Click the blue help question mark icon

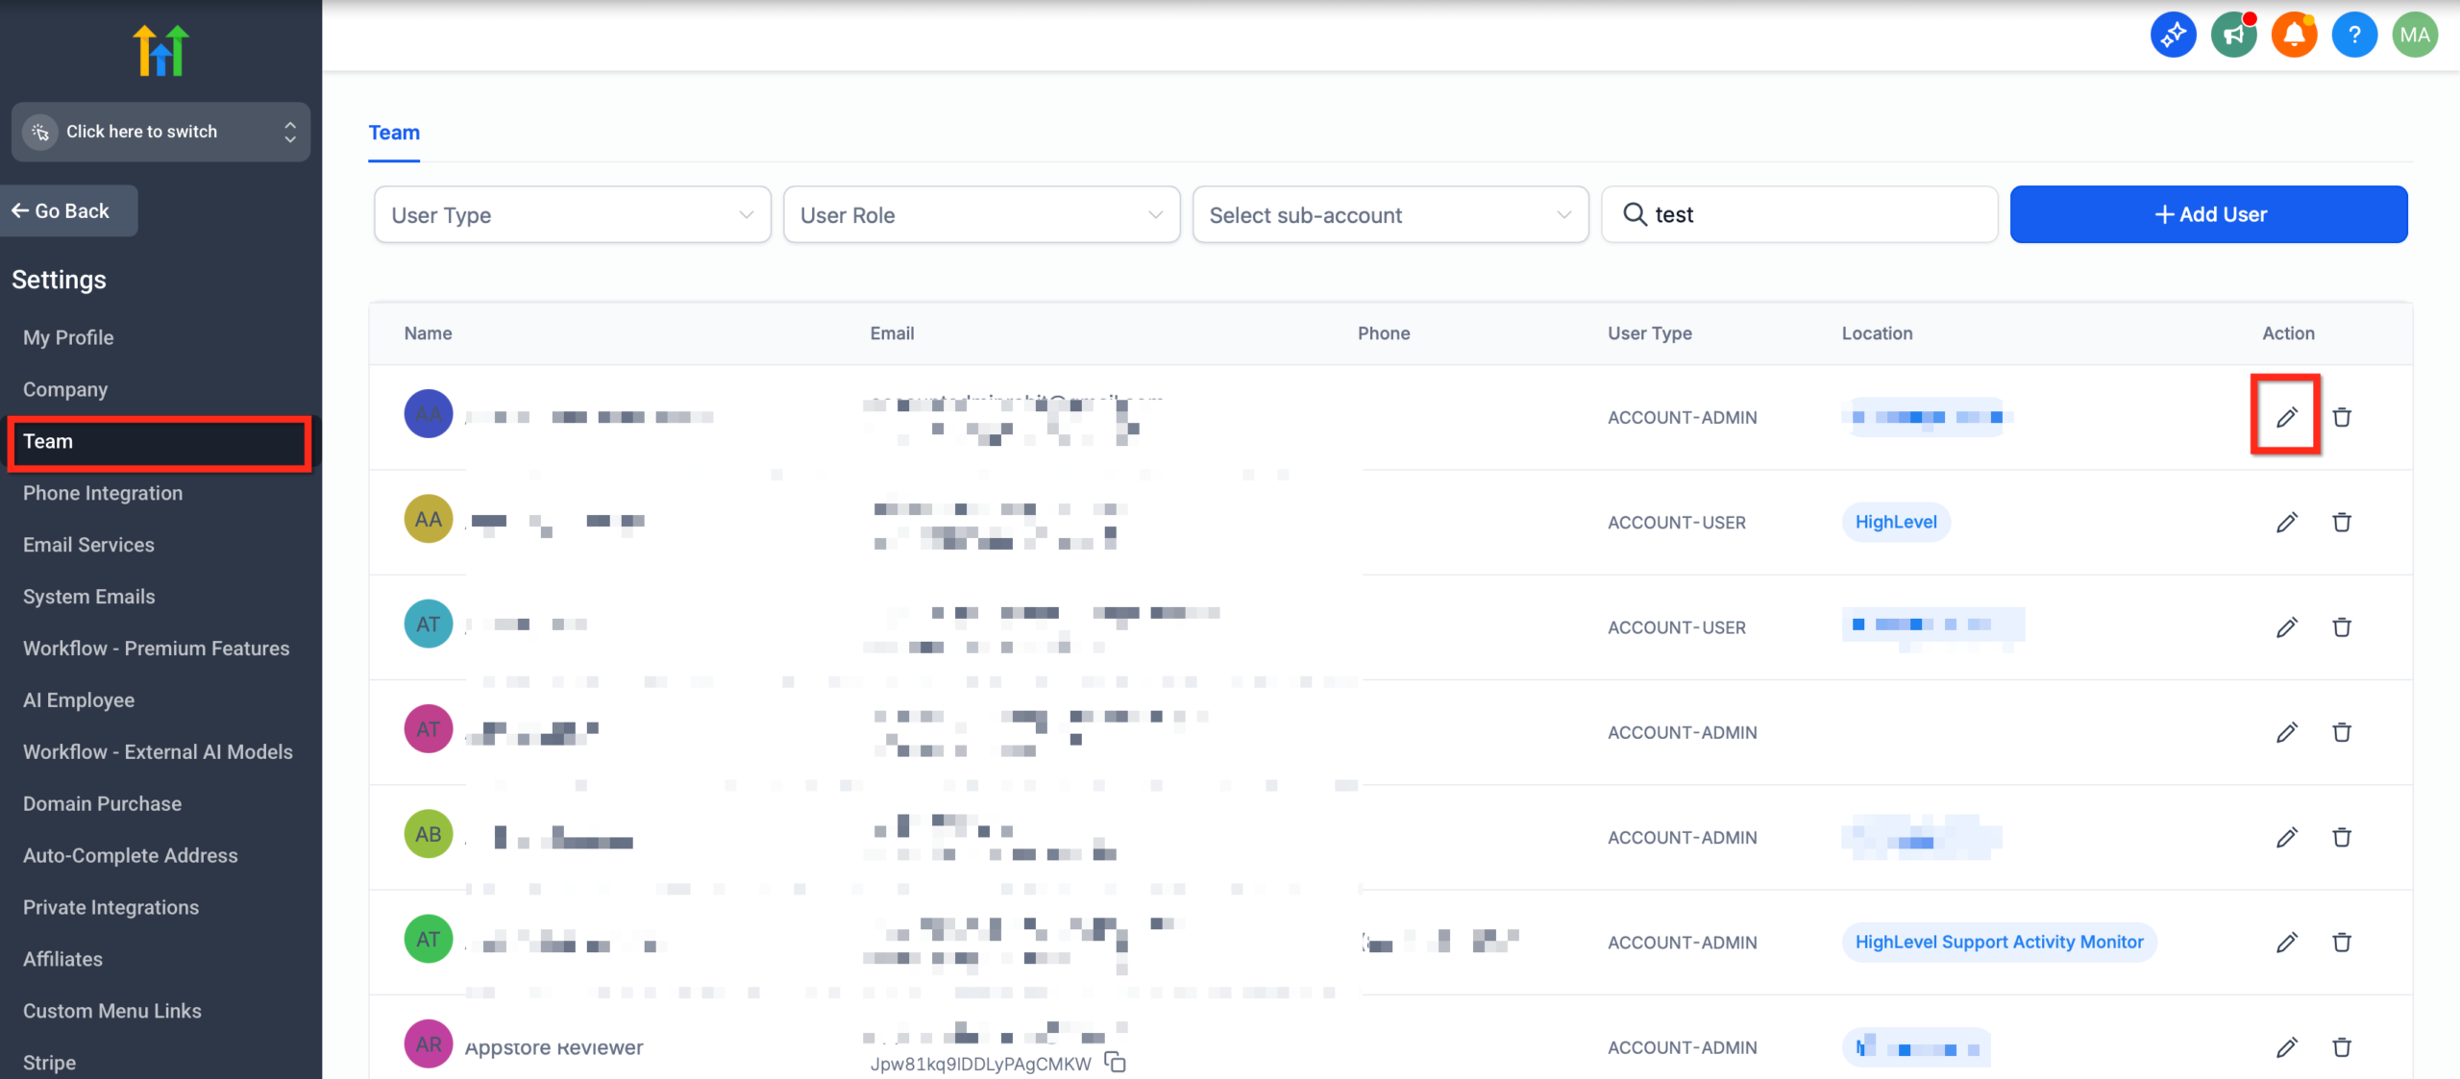pyautogui.click(x=2354, y=36)
